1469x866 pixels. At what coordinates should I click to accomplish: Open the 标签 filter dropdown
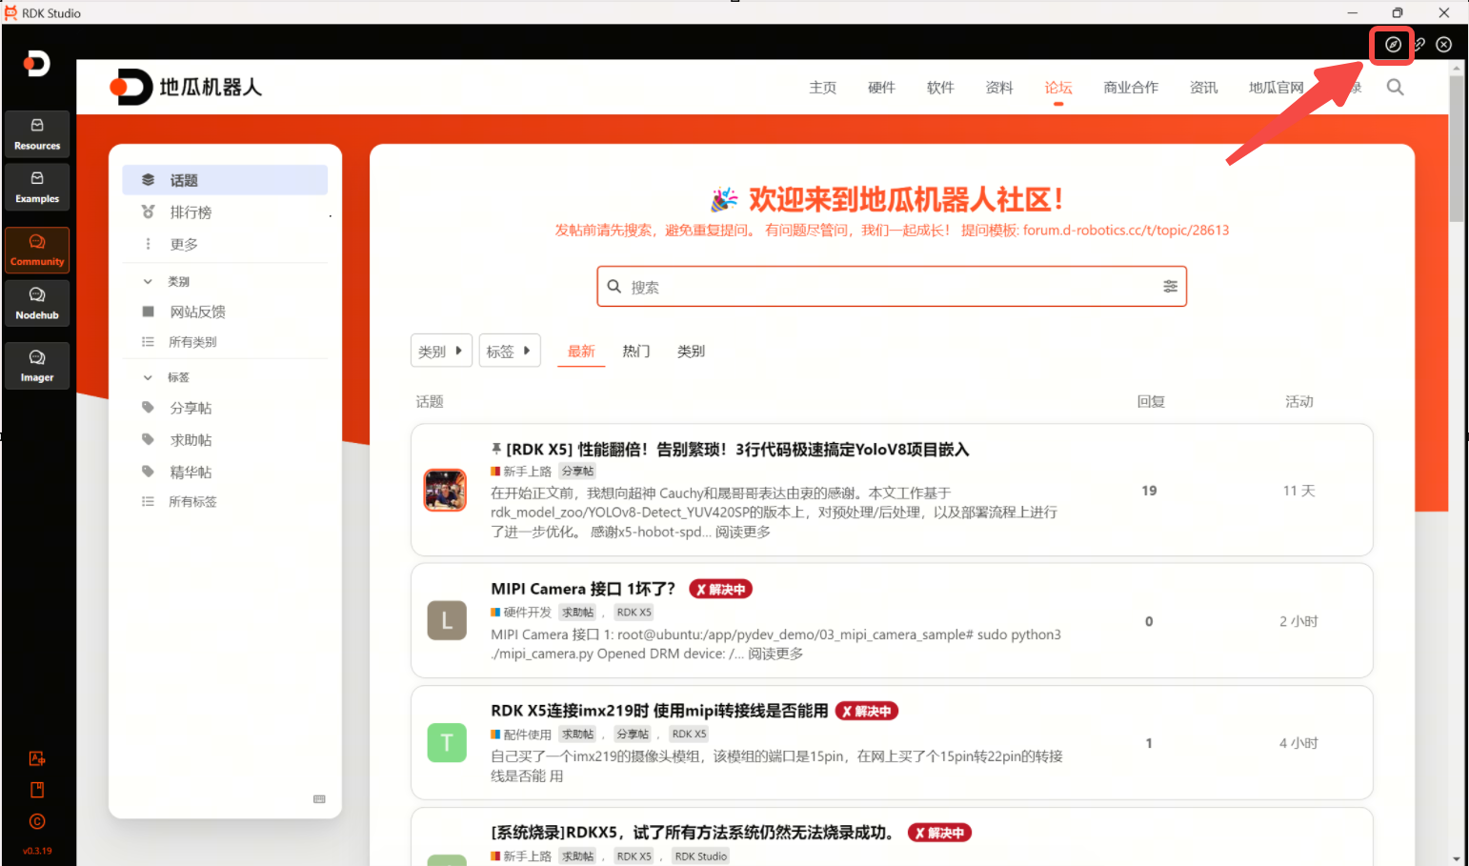coord(509,352)
